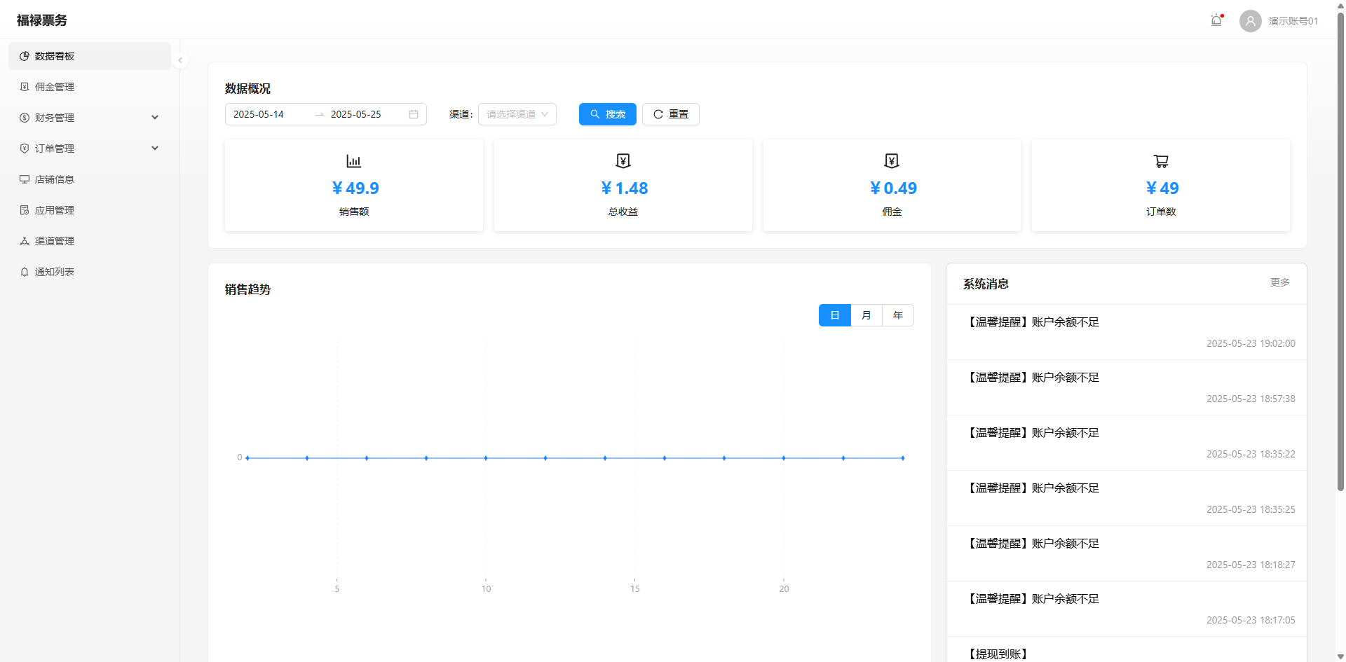The width and height of the screenshot is (1346, 662).
Task: Click the total revenue yen icon
Action: coord(623,161)
